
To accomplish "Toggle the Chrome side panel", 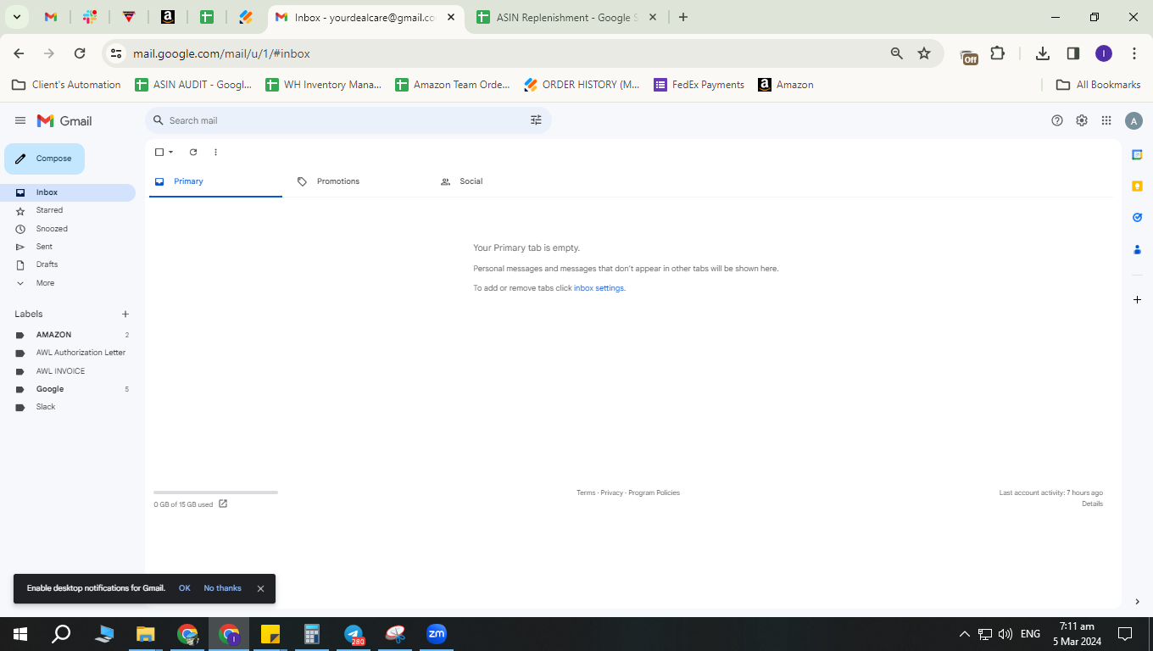I will tap(1072, 53).
